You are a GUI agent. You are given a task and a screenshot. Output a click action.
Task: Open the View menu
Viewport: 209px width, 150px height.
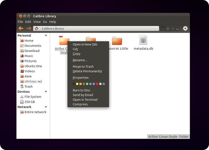tap(37, 22)
